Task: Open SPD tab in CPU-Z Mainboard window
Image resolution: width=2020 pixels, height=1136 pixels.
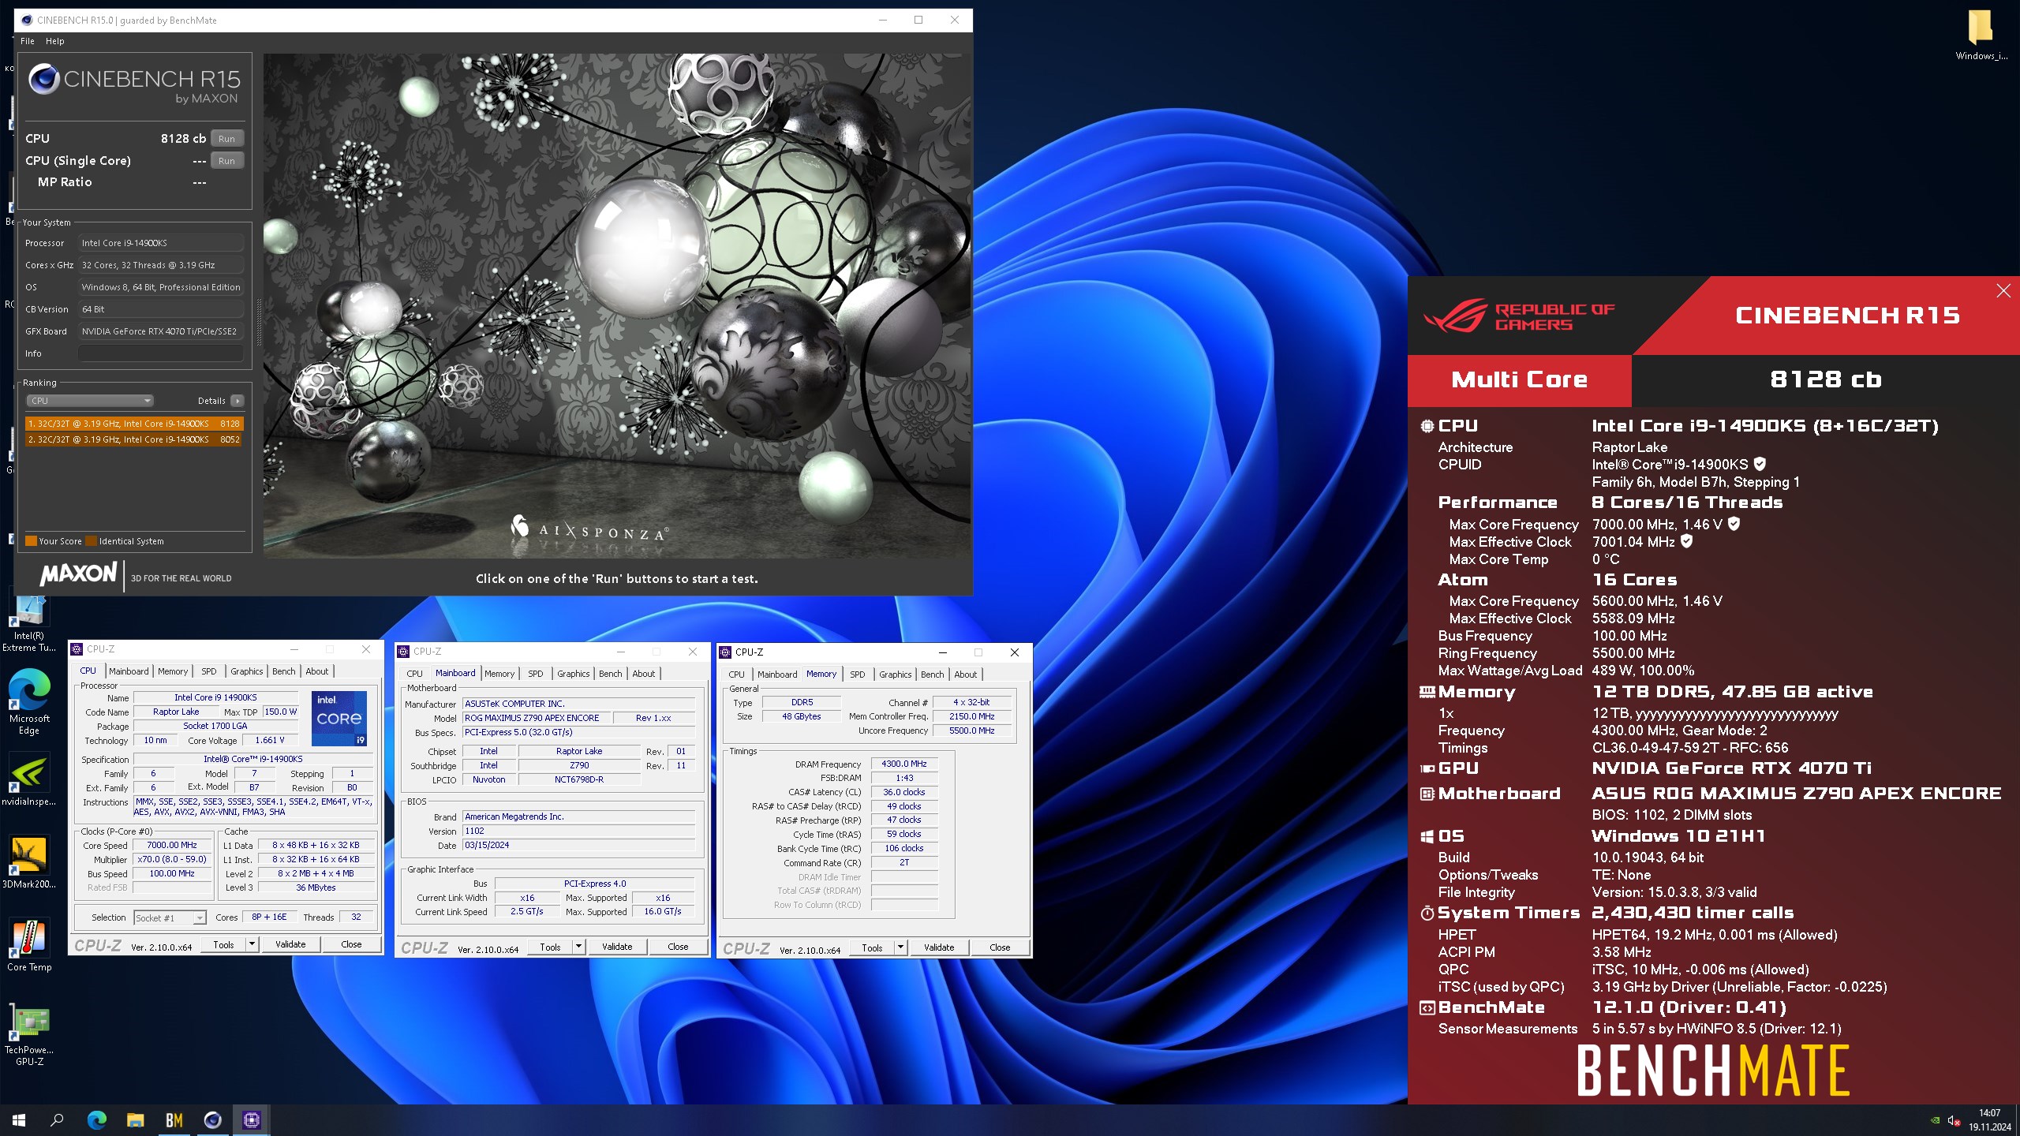Action: [536, 674]
